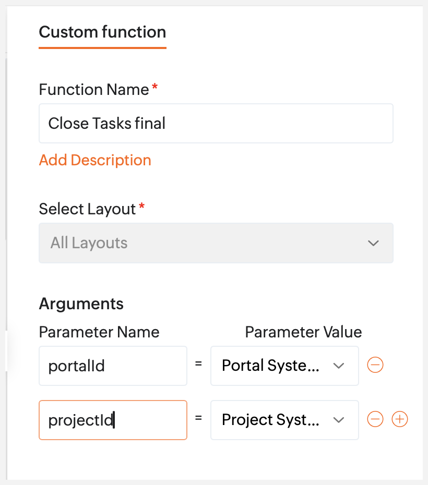Image resolution: width=428 pixels, height=485 pixels.
Task: Switch to the Custom function tab
Action: point(102,32)
